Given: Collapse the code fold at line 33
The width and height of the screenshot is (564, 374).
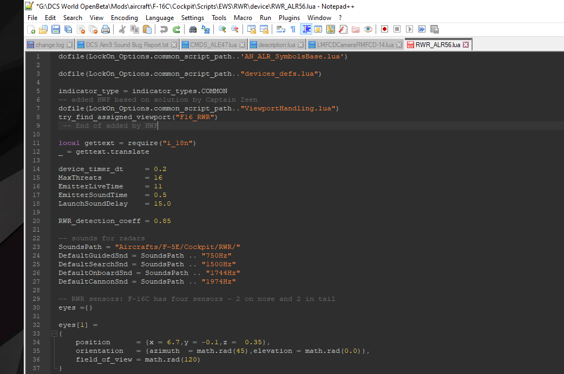Looking at the screenshot, I should (54, 334).
